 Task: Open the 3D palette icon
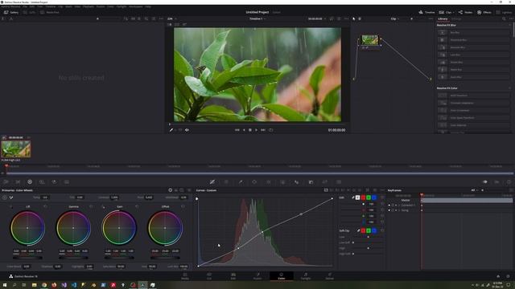point(339,182)
